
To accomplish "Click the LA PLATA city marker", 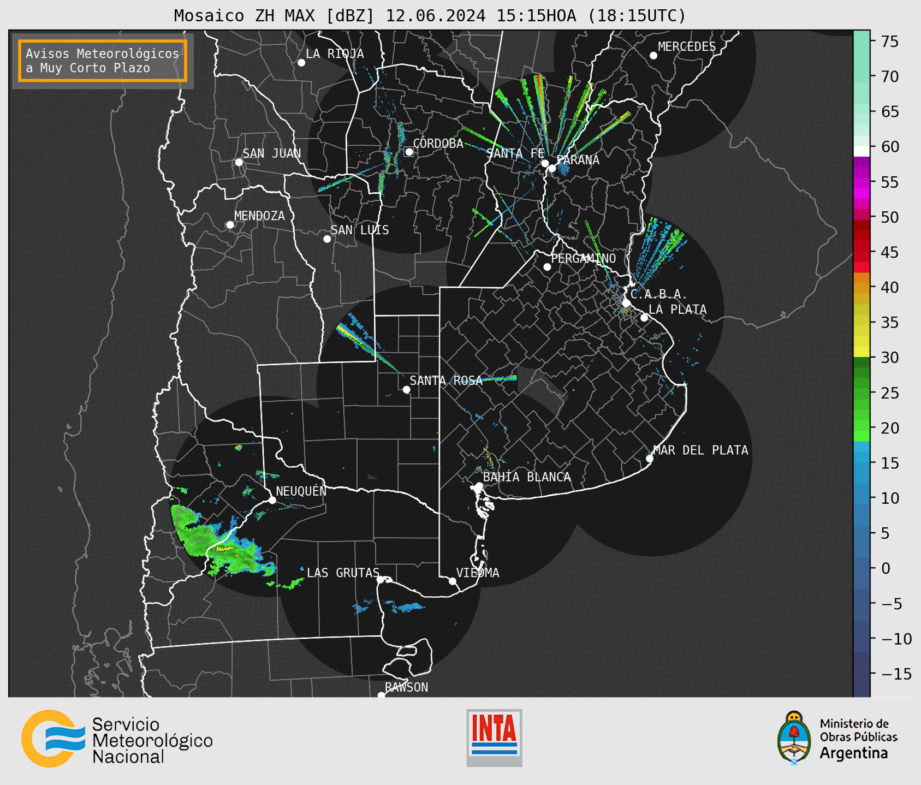I will pos(644,318).
